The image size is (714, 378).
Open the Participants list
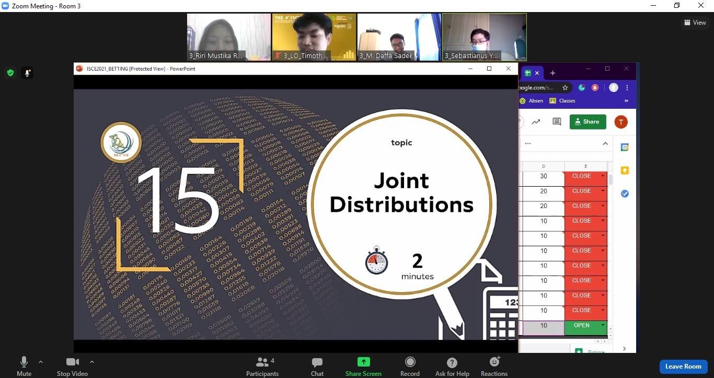click(x=262, y=366)
